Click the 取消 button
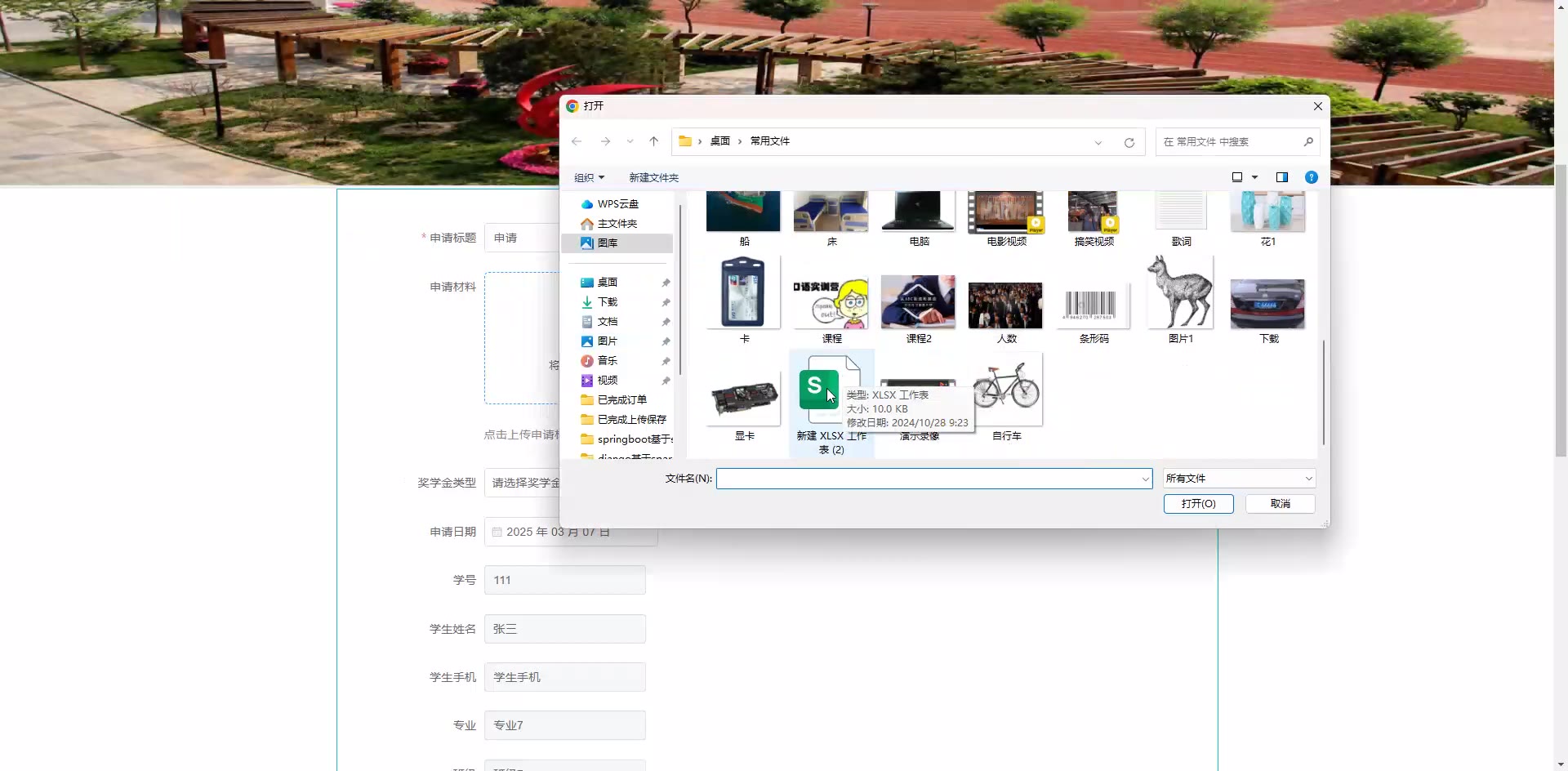1568x771 pixels. coord(1280,504)
